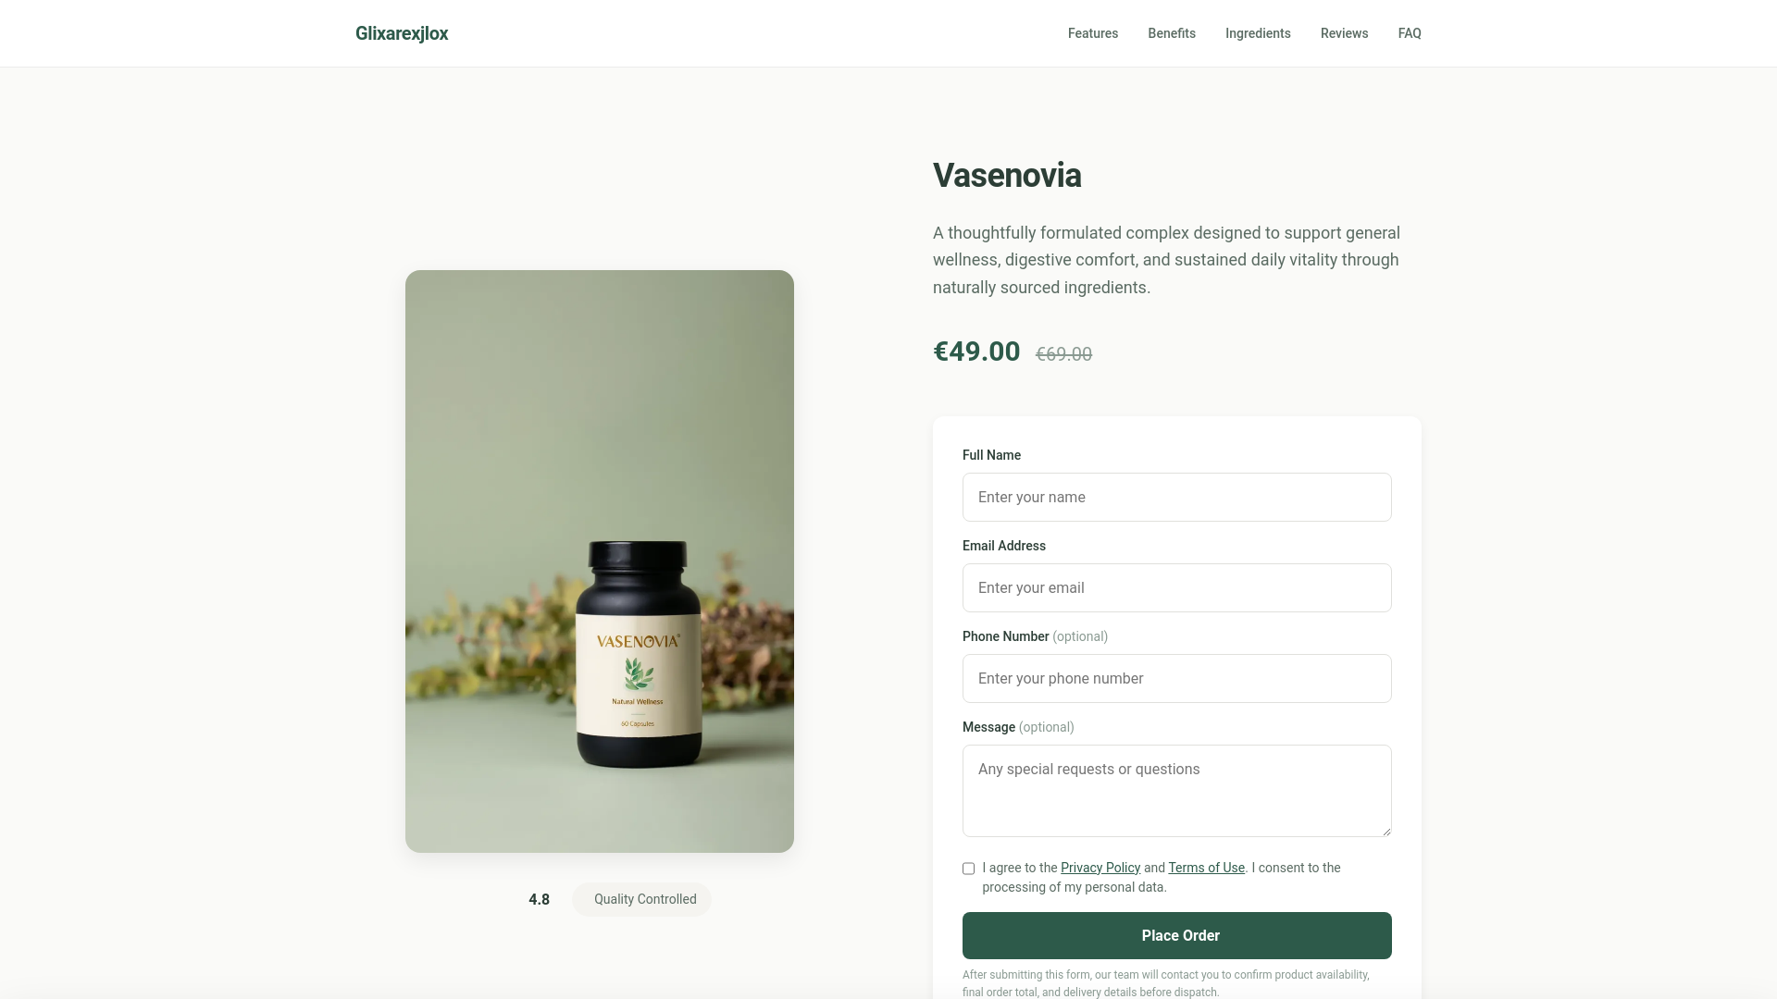Click the Vasenovia bottle product image
The width and height of the screenshot is (1777, 999).
coord(600,561)
